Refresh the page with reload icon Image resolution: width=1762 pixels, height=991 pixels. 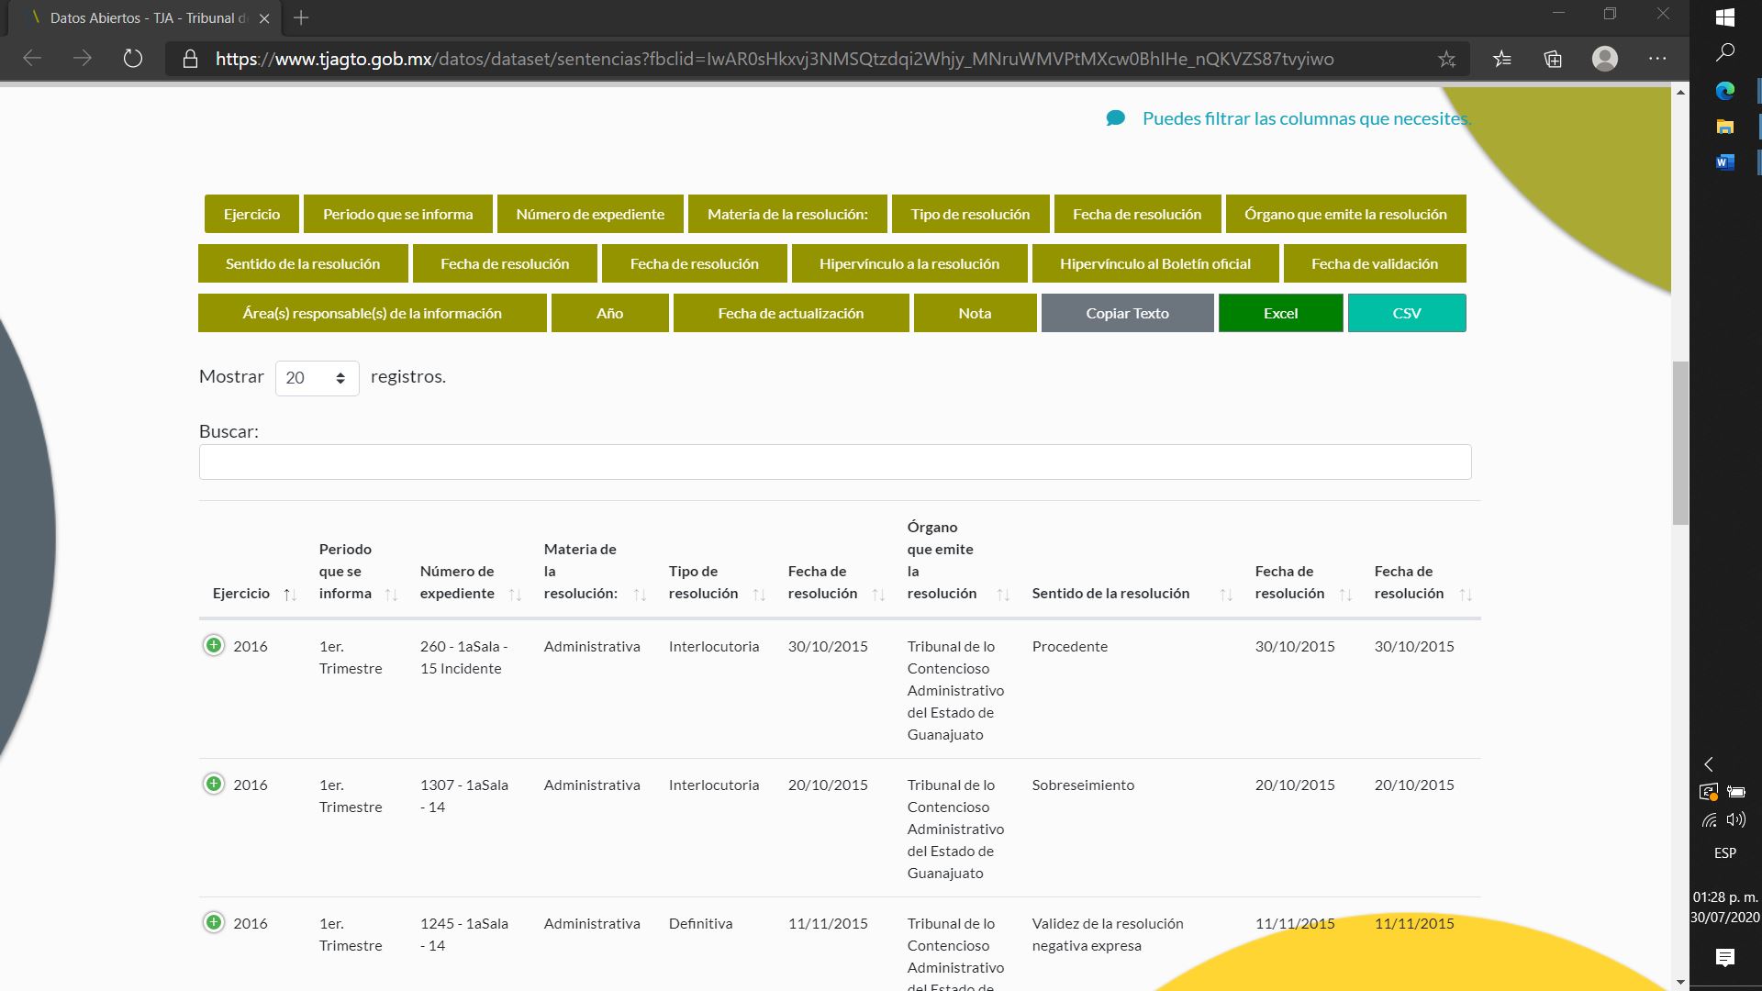pos(133,59)
